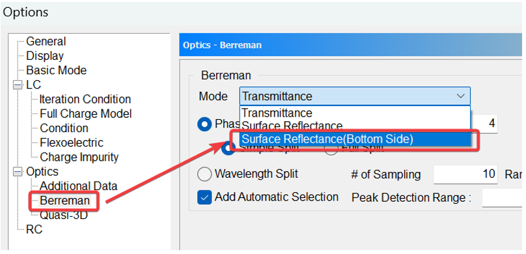Viewport: 526px width, 254px height.
Task: Go to Basic Mode settings
Action: [57, 70]
